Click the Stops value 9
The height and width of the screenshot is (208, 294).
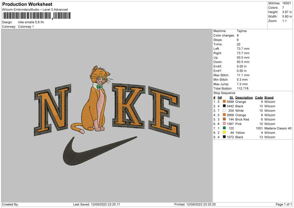click(238, 40)
